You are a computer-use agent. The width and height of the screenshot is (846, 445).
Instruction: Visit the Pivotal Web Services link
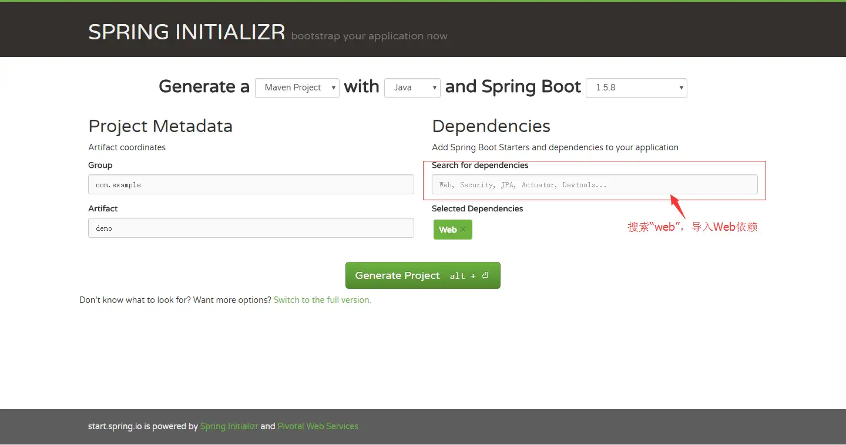pos(318,426)
